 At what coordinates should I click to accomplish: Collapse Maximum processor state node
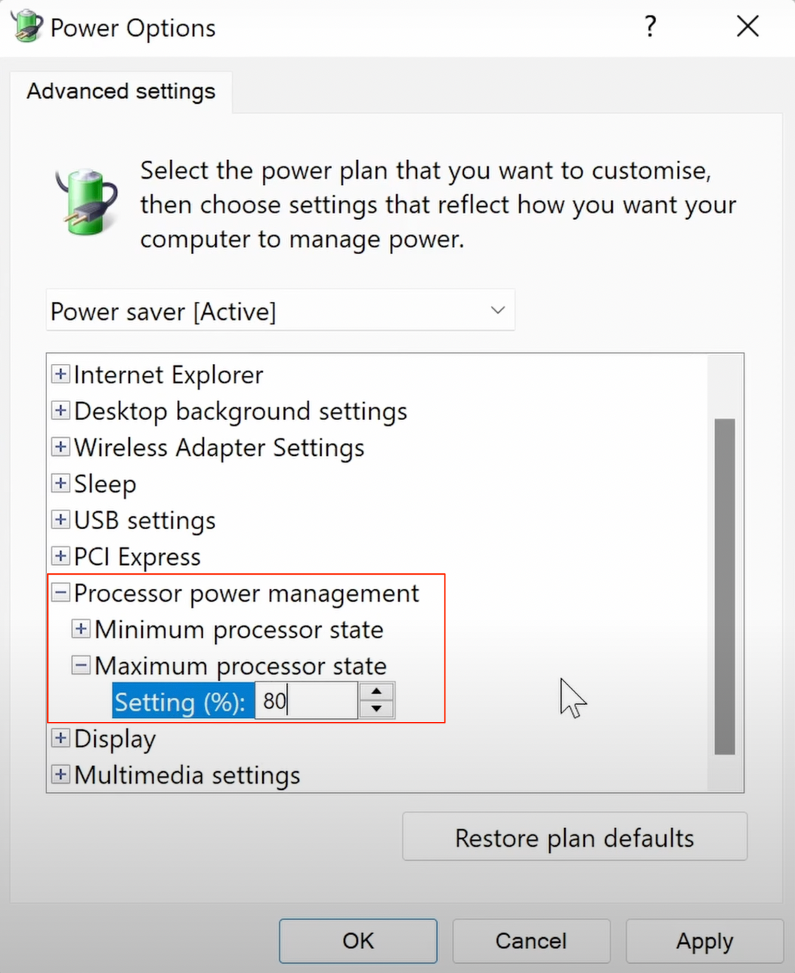coord(81,665)
